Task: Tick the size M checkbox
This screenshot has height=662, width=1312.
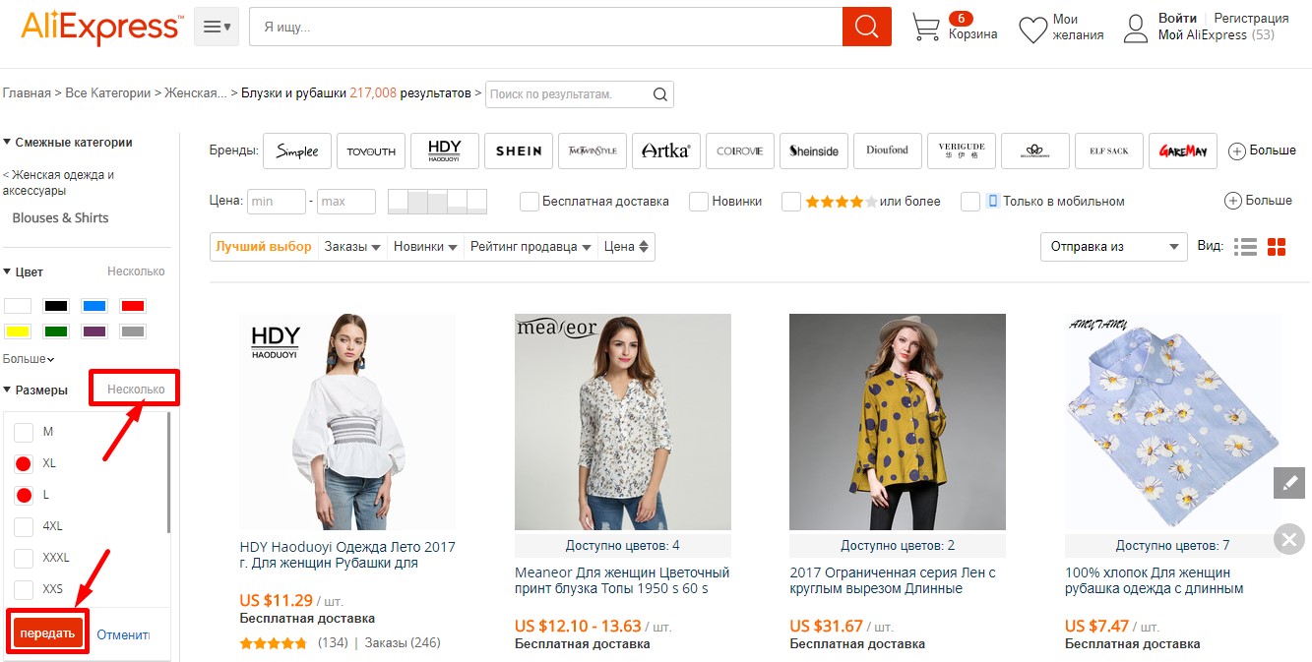Action: point(24,432)
